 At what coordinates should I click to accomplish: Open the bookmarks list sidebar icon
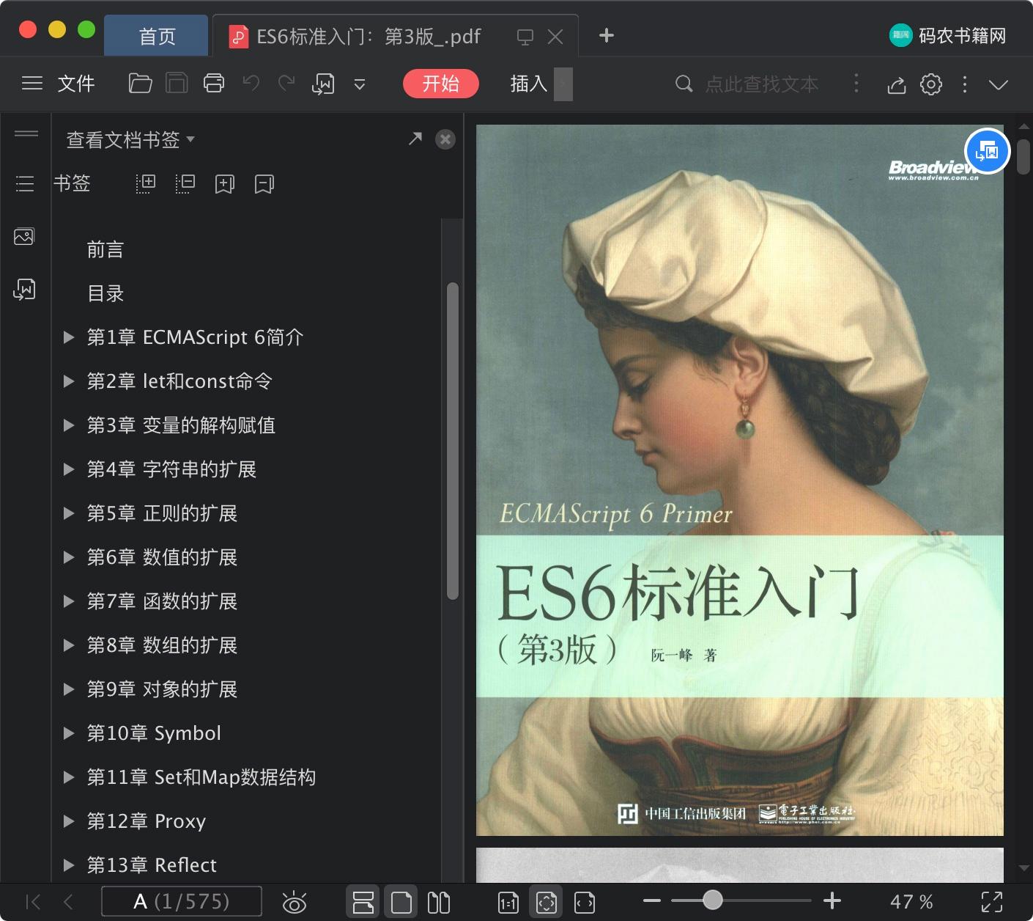click(x=25, y=183)
